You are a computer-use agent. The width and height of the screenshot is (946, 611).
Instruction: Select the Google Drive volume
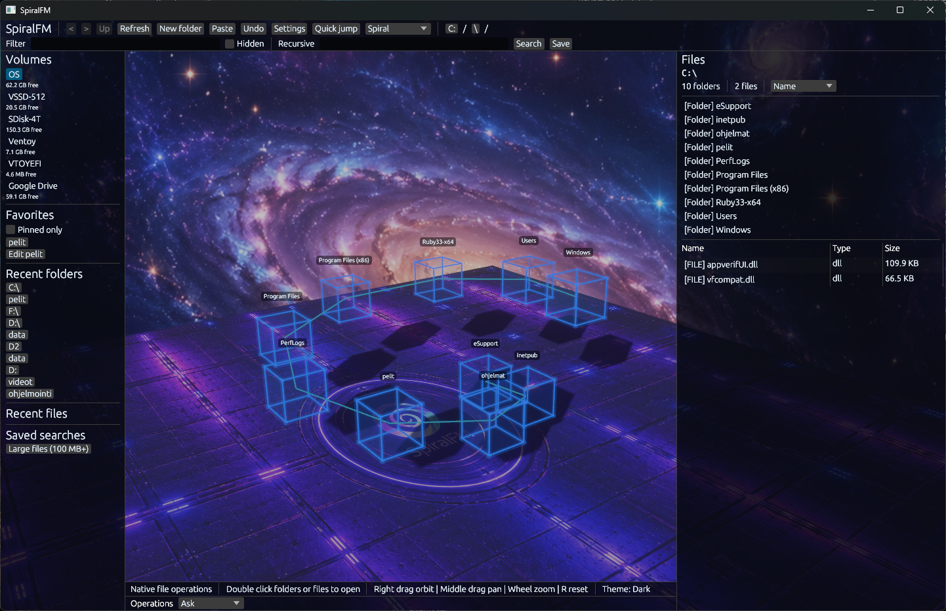33,186
